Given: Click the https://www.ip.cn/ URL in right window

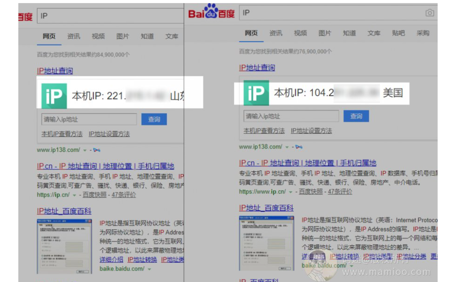Looking at the screenshot, I should click(x=262, y=192).
